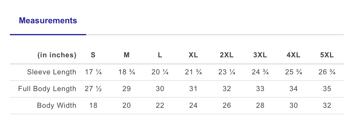Image resolution: width=363 pixels, height=129 pixels.
Task: Select Full Body Length value 35
Action: 327,89
